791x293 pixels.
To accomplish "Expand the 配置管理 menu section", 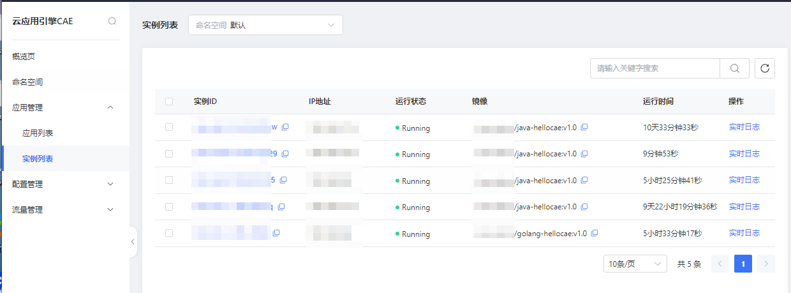I will tap(64, 184).
